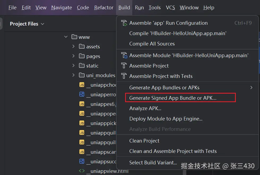Select the static folder icon
This screenshot has height=175, width=260.
[x=82, y=66]
